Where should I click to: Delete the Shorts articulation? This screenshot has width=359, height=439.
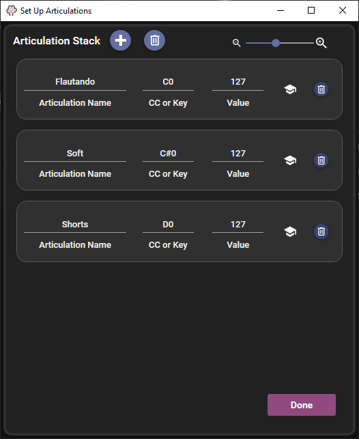[321, 231]
